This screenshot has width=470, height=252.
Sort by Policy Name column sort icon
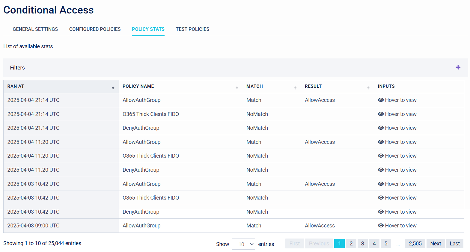[237, 88]
